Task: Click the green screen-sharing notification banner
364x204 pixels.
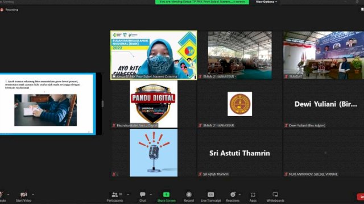Action: coord(202,2)
